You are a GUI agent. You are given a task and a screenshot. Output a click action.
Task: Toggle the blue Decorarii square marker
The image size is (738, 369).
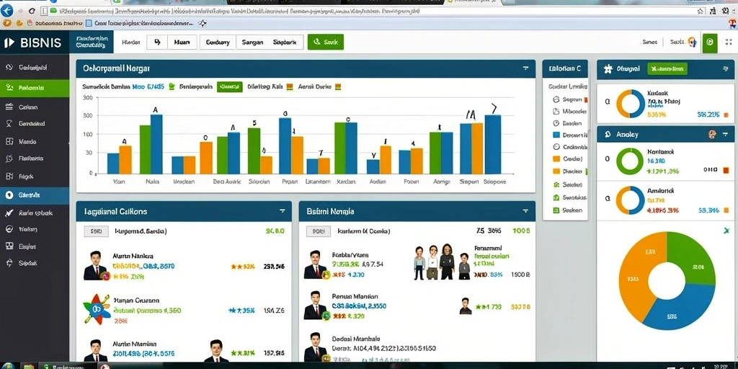click(556, 135)
